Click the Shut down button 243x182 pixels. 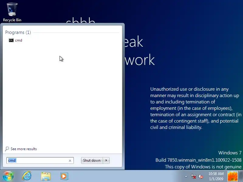click(92, 160)
